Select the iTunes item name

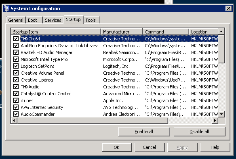(27, 100)
